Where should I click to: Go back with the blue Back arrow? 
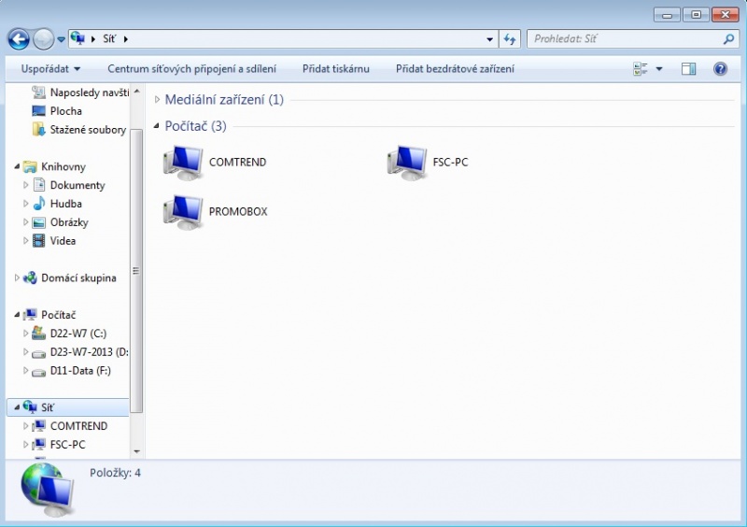19,39
